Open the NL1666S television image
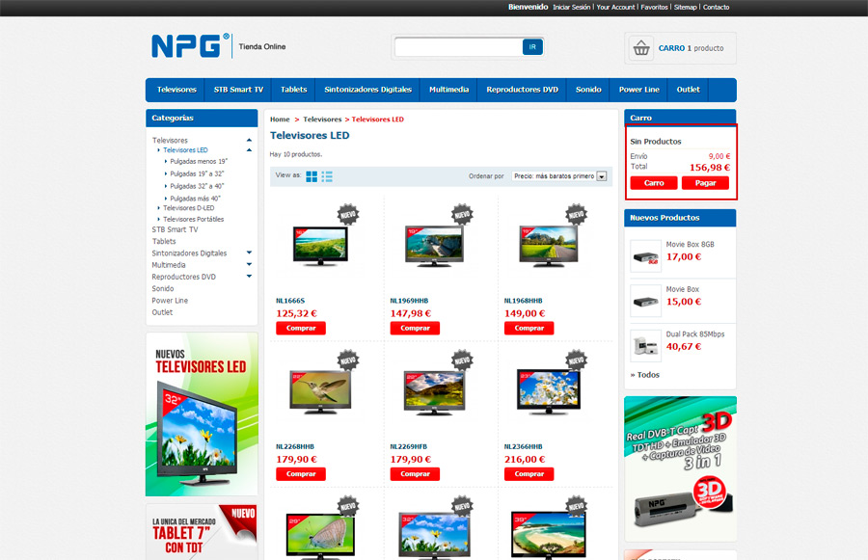 (320, 246)
